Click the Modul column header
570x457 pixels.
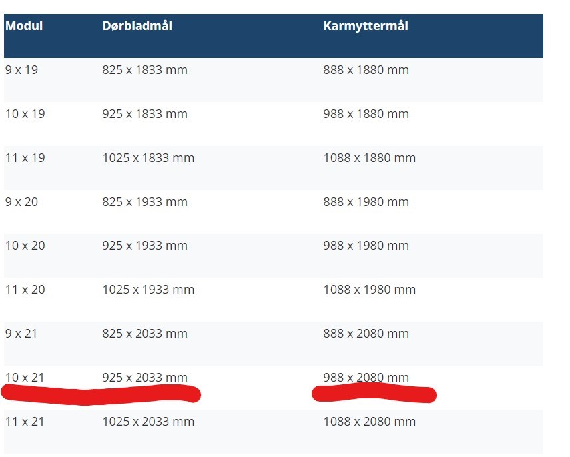24,26
